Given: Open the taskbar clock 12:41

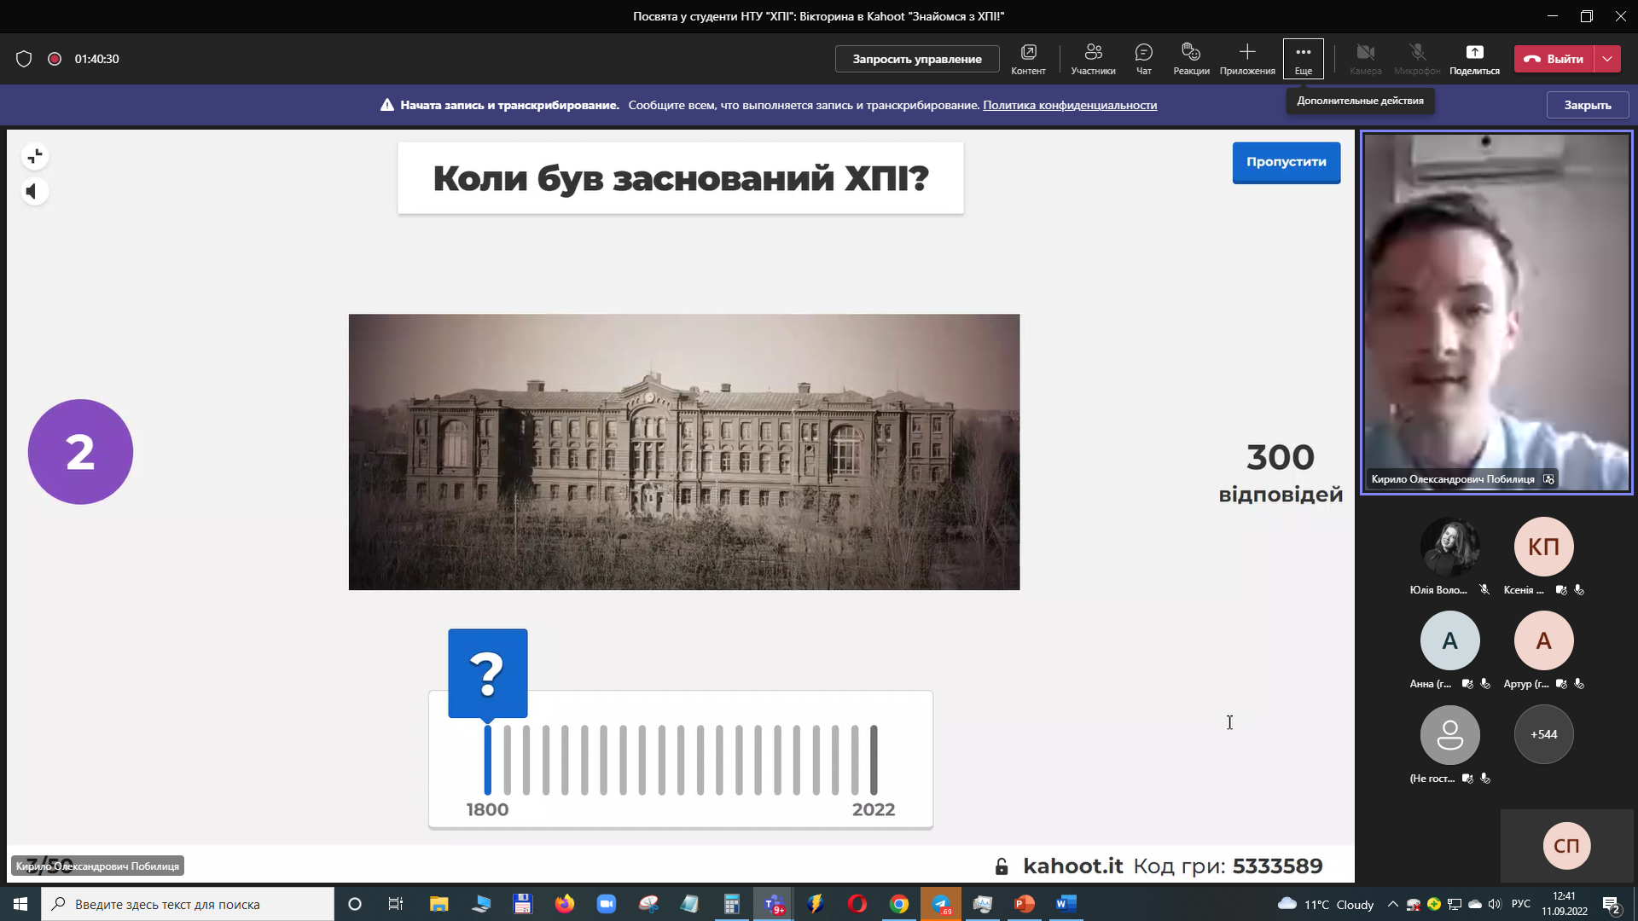Looking at the screenshot, I should (x=1564, y=904).
